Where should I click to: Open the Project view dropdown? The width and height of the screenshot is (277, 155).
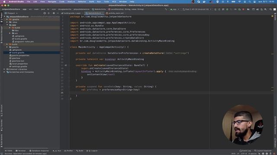click(11, 13)
